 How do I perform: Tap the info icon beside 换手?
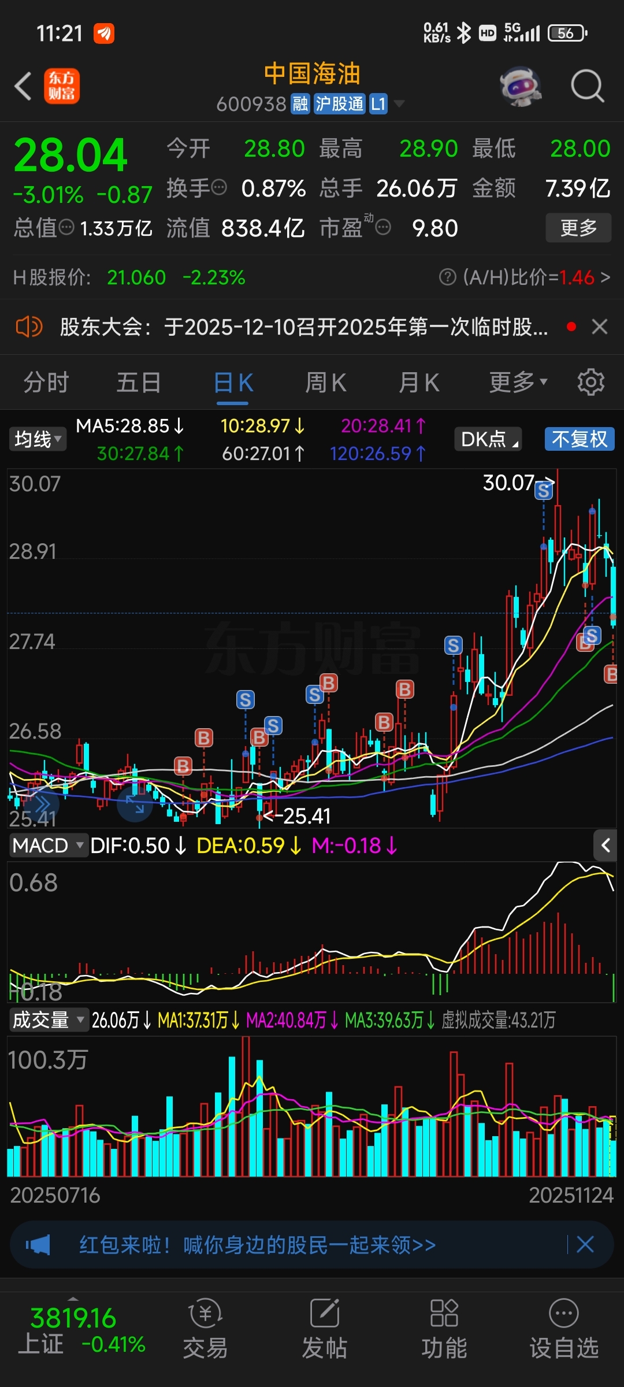[219, 188]
